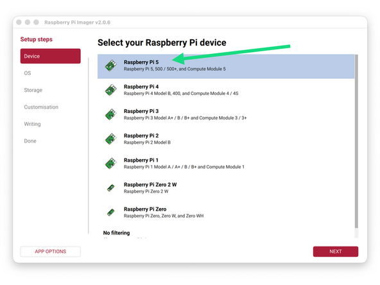Click 'Raspberry Pi 1 Model A / A+' description

(184, 167)
